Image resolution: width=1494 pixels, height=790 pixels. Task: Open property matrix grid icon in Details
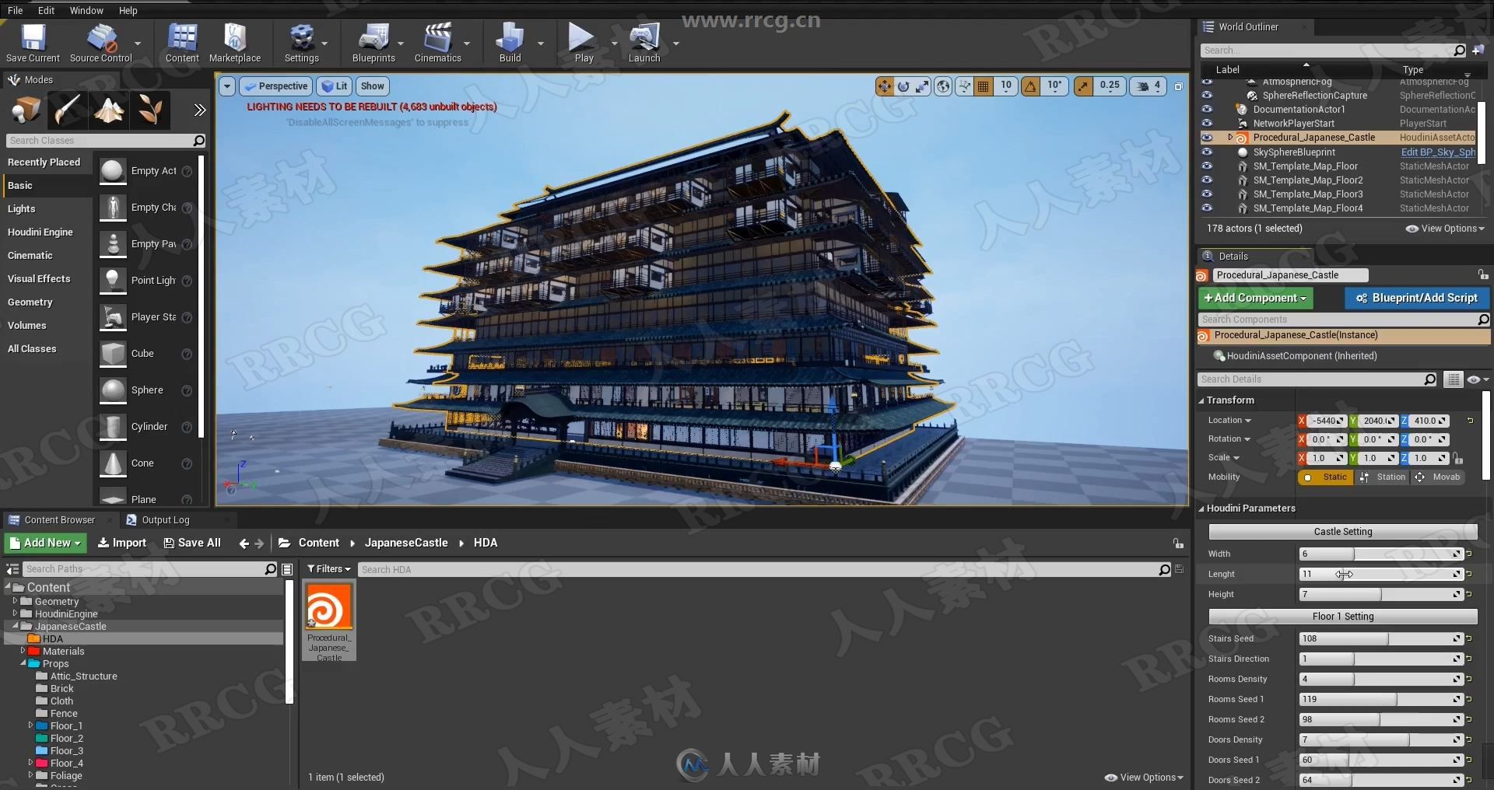(x=1454, y=379)
